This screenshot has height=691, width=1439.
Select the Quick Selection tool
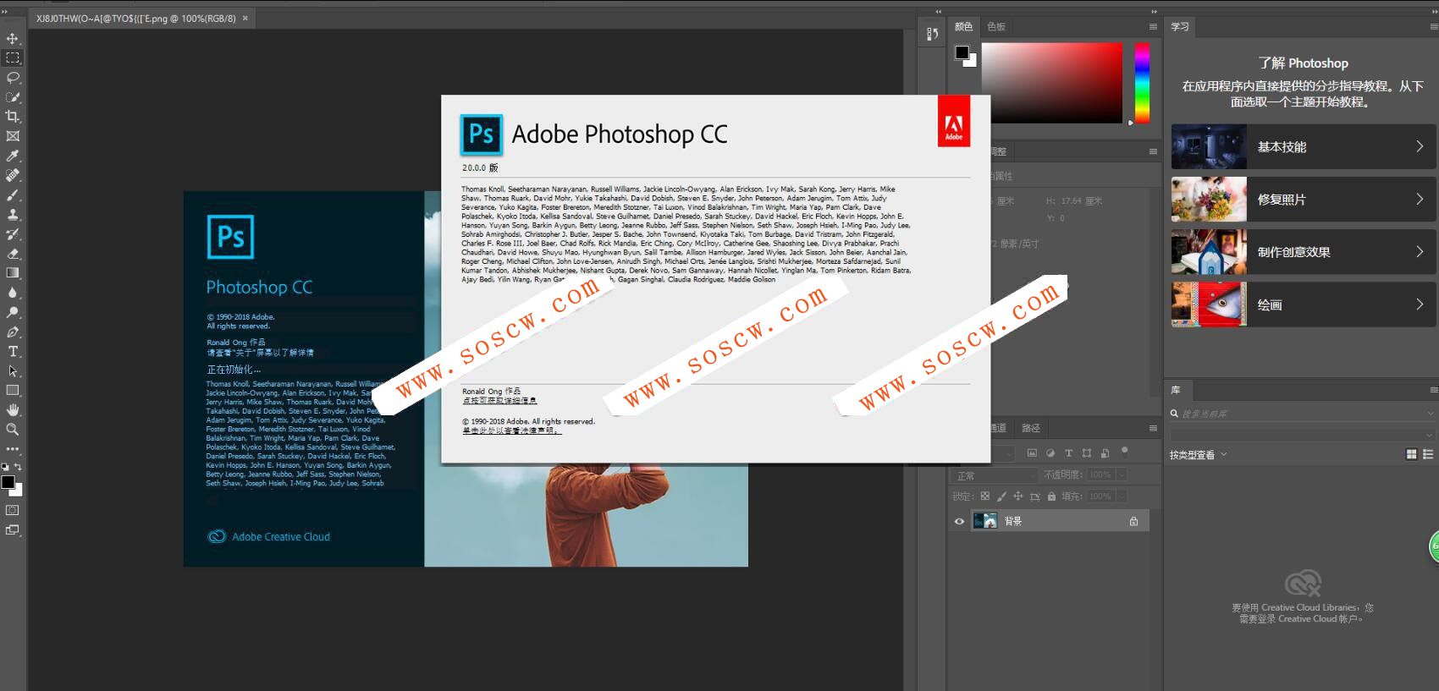pyautogui.click(x=13, y=96)
